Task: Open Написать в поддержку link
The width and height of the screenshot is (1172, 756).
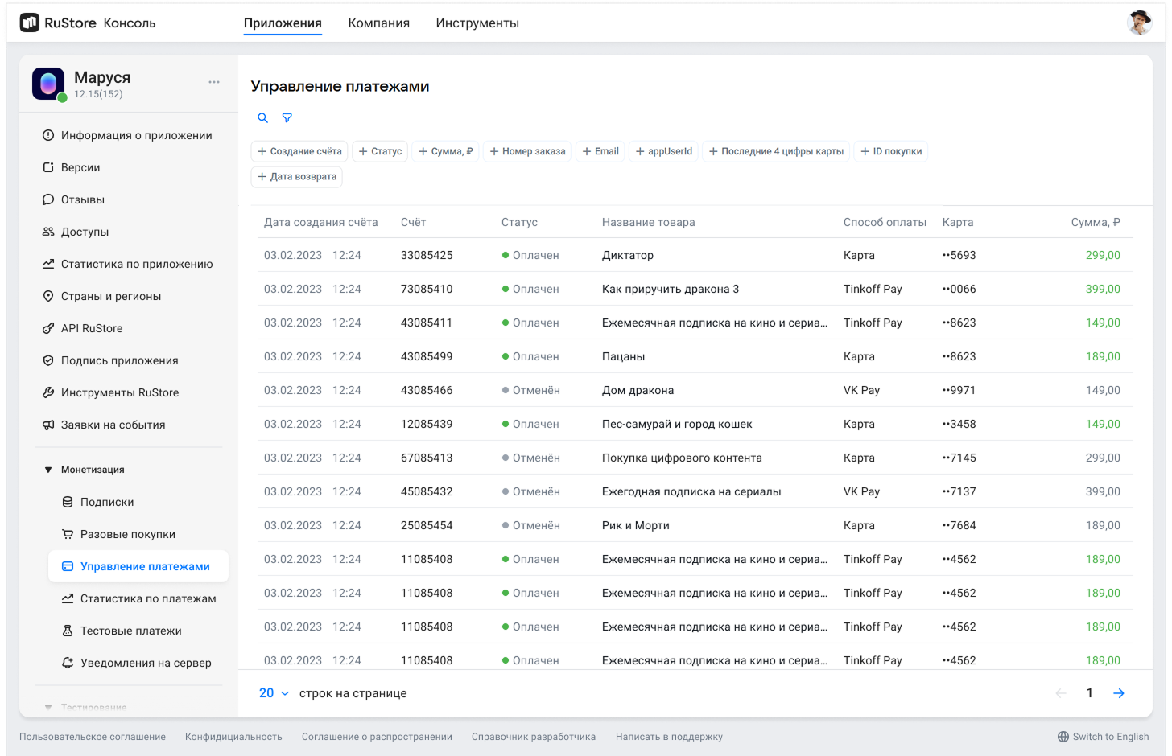Action: coord(668,737)
